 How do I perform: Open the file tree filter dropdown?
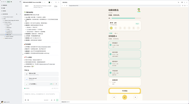point(17,14)
